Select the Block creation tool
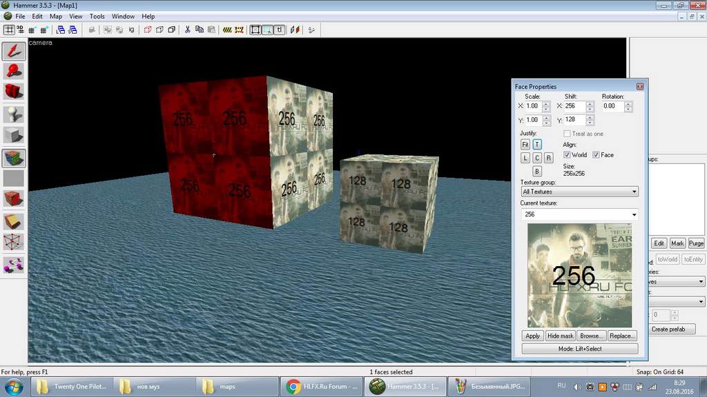The width and height of the screenshot is (707, 397). click(x=14, y=135)
